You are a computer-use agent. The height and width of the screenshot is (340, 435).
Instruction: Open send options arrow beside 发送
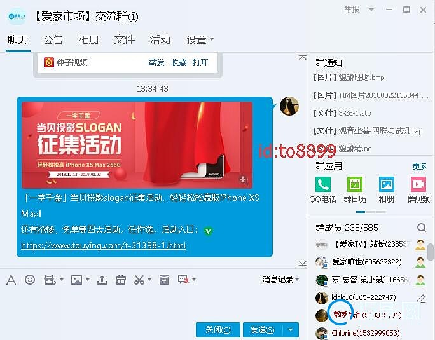pyautogui.click(x=291, y=330)
